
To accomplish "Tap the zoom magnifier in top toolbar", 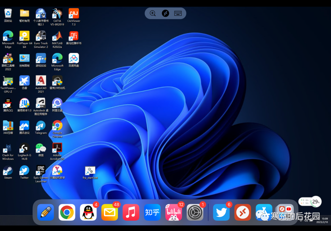I will coord(153,13).
